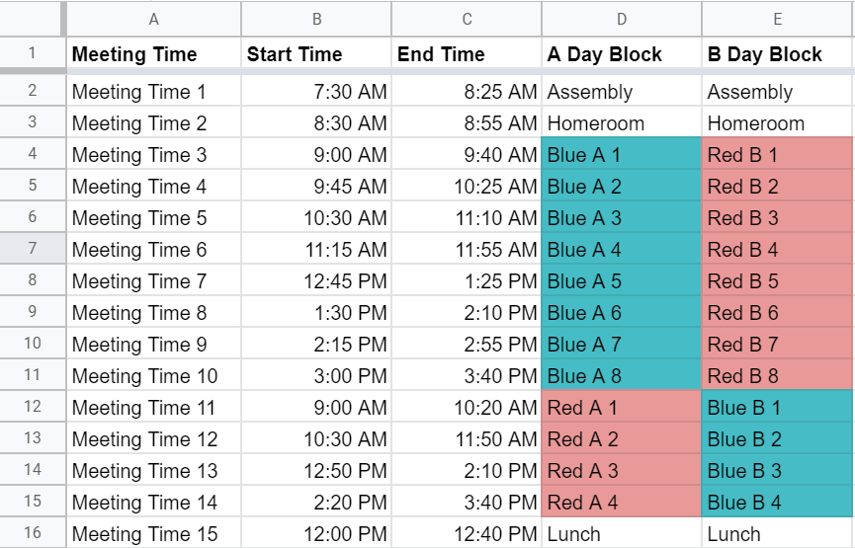Select column E header letter
The height and width of the screenshot is (548, 855).
pos(778,19)
